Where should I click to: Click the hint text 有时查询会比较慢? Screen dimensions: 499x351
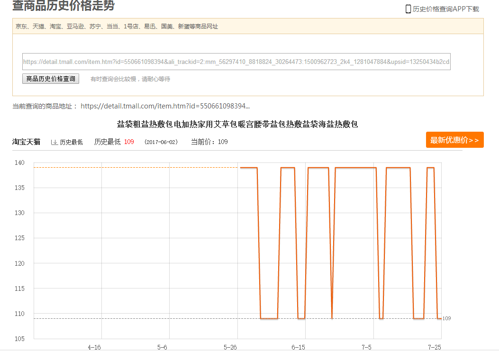pos(130,79)
